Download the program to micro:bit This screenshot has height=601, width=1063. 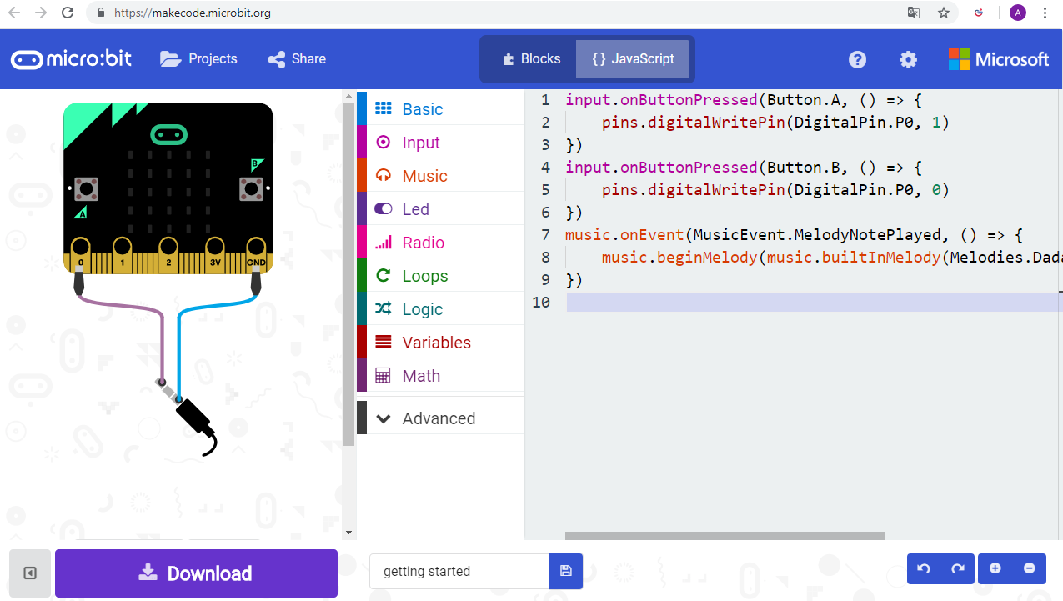(x=196, y=573)
